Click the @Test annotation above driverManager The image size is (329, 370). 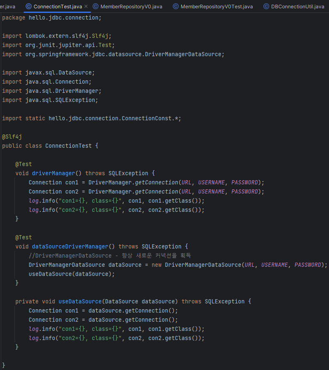click(x=24, y=164)
